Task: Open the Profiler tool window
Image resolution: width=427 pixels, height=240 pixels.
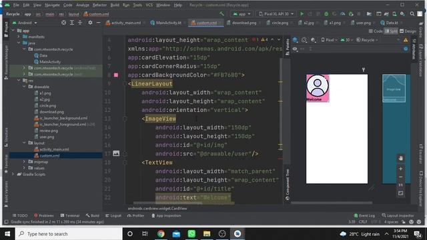Action: pyautogui.click(x=135, y=215)
